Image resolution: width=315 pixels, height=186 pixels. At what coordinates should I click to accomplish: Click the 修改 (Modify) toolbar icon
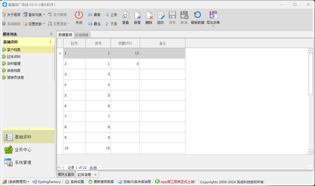pyautogui.click(x=160, y=16)
